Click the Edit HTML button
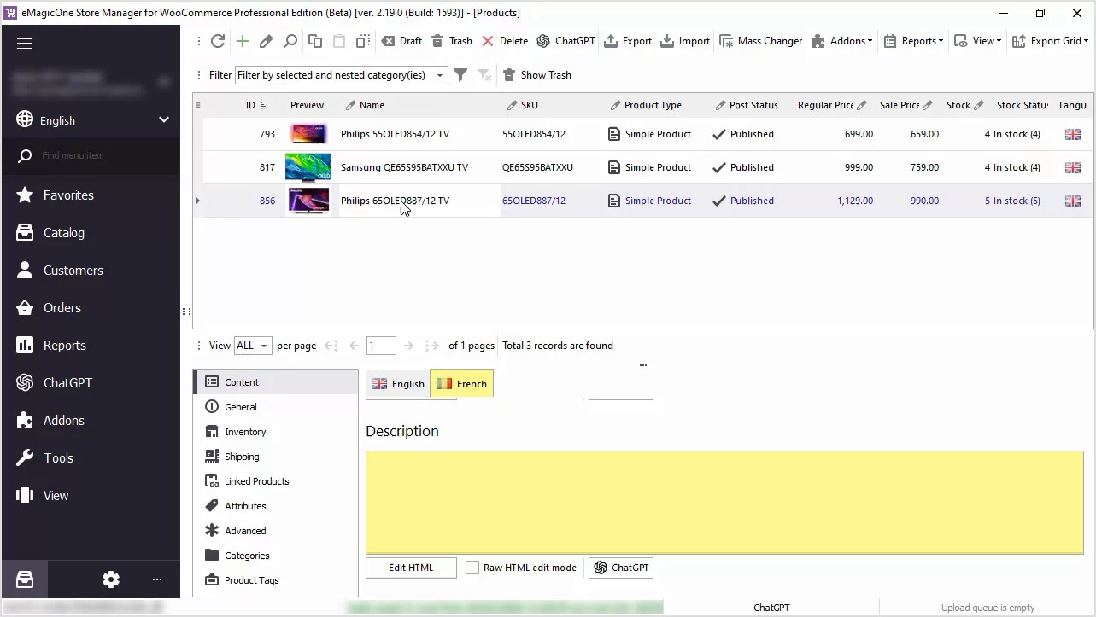This screenshot has height=617, width=1096. 411,568
